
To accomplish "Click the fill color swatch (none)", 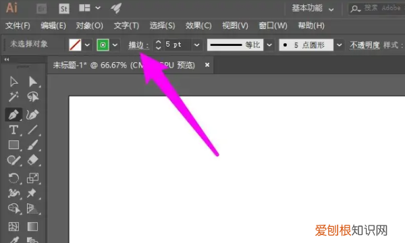I will (75, 45).
